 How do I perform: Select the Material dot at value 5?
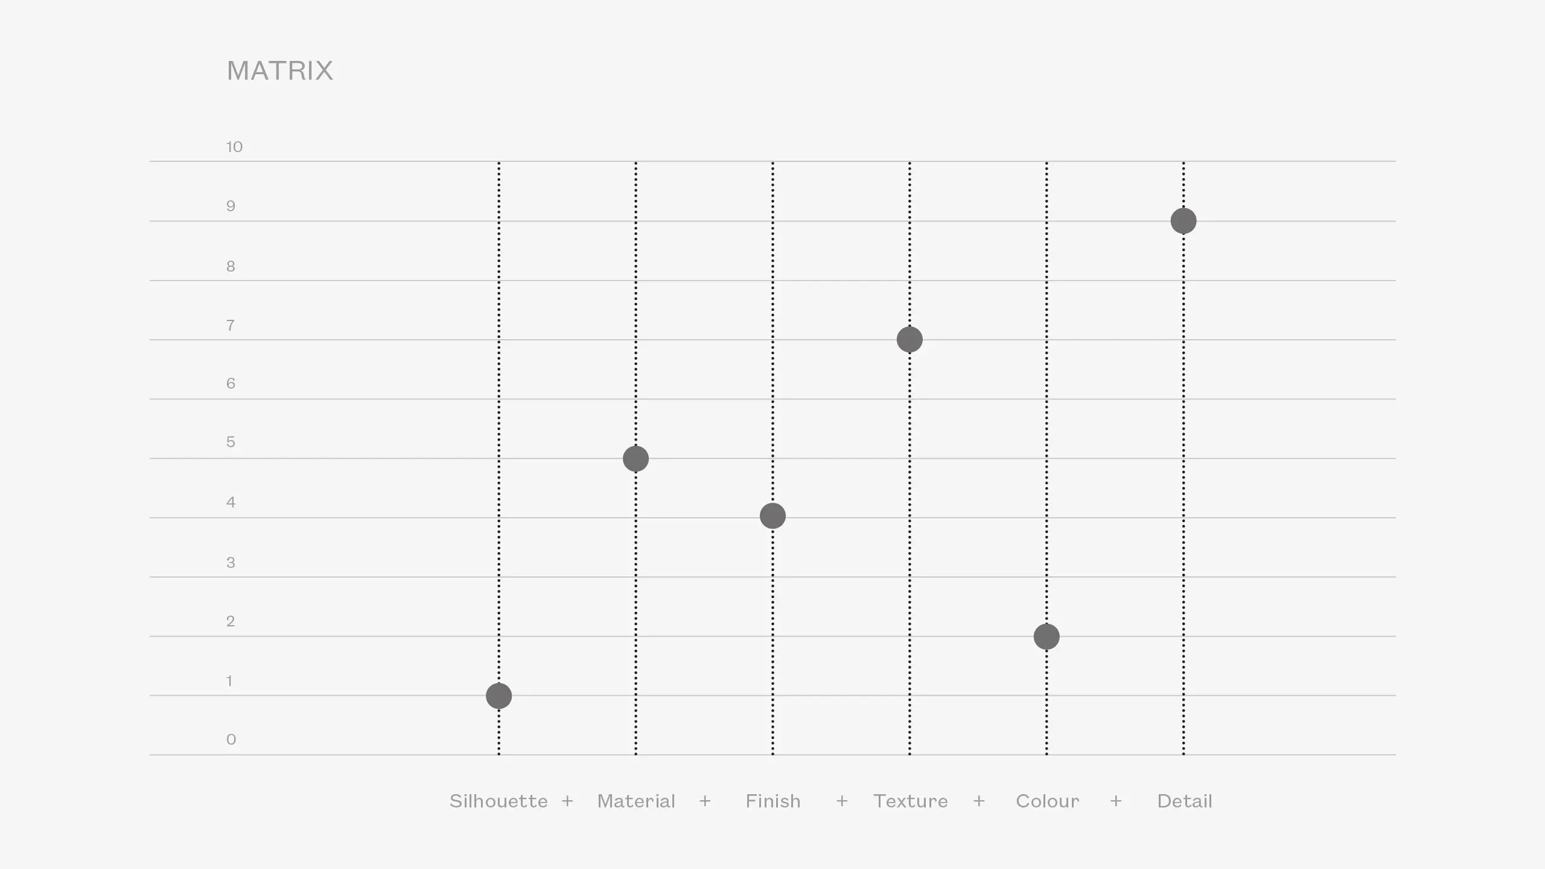636,459
